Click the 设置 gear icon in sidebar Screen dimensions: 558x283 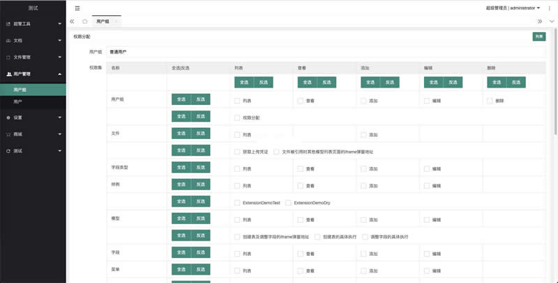click(x=8, y=118)
